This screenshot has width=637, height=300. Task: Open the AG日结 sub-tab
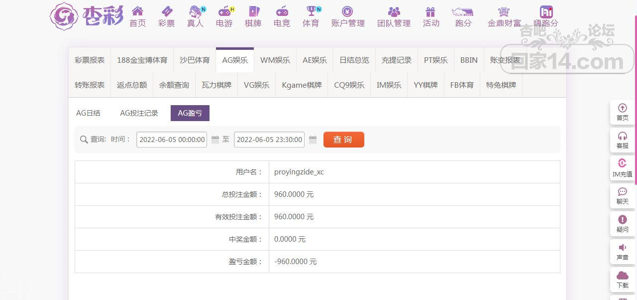tap(88, 113)
